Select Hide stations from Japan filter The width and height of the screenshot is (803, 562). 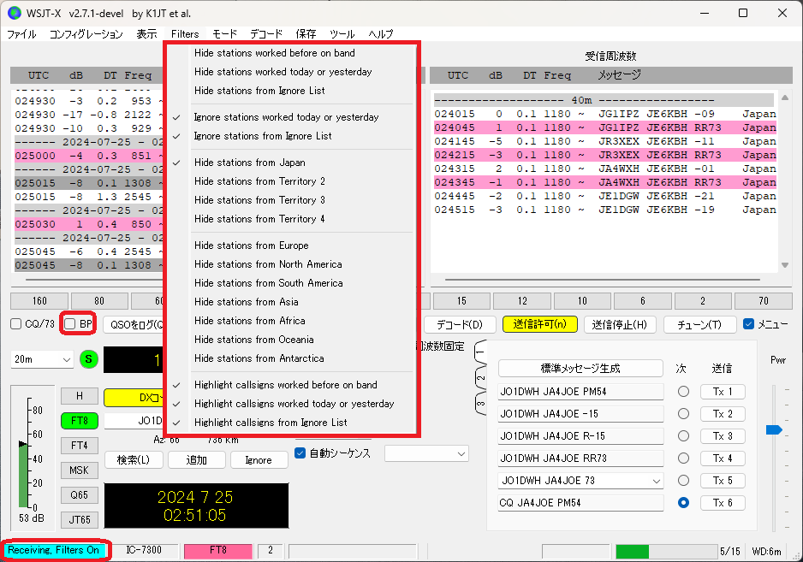[x=250, y=162]
